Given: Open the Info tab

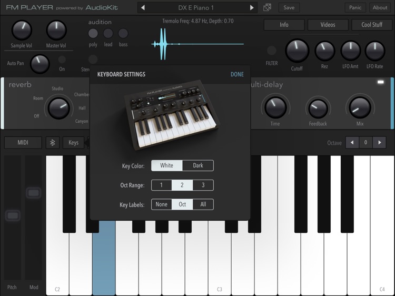Looking at the screenshot, I should coord(284,25).
